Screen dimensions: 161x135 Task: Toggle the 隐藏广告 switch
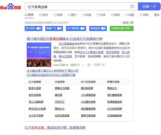[x=60, y=28]
